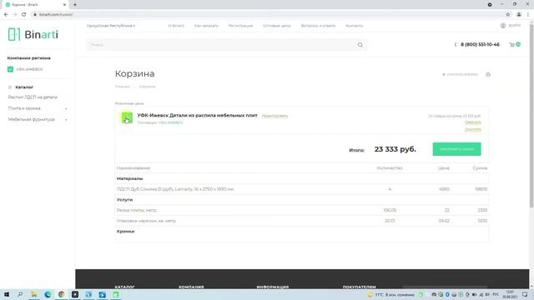The image size is (534, 300).
Task: Click the taskbar search icon
Action: [x=20, y=294]
